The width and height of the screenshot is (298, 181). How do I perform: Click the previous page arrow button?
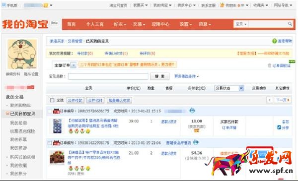click(270, 100)
